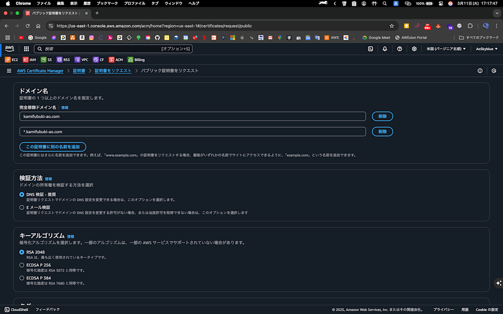Open the AWS services grid launcher

26,49
